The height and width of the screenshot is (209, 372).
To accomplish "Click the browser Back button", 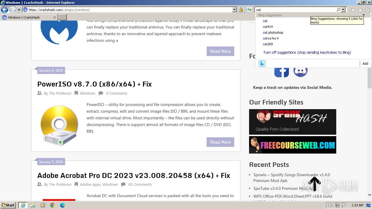I will pyautogui.click(x=4, y=10).
